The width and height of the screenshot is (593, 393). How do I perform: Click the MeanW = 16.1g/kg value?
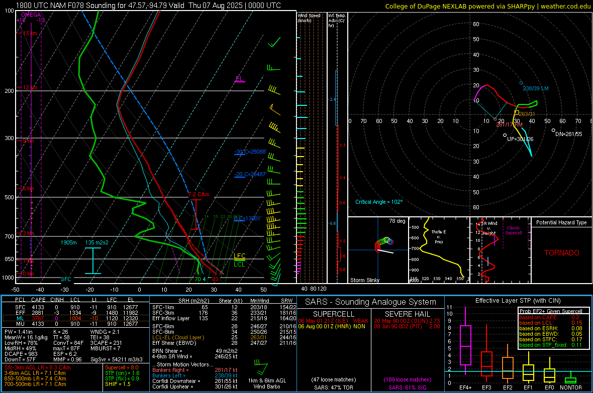coord(26,337)
